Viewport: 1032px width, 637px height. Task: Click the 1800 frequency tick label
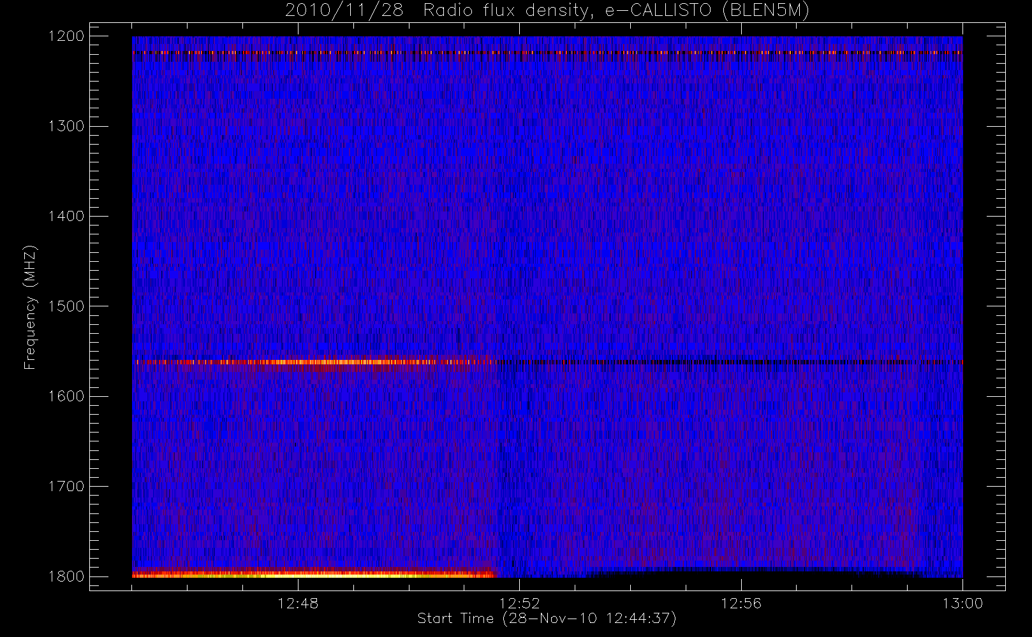tap(66, 576)
